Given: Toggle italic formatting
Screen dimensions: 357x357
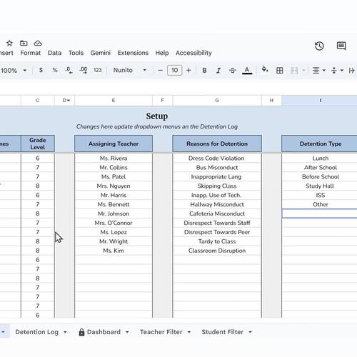Looking at the screenshot, I should coord(218,71).
